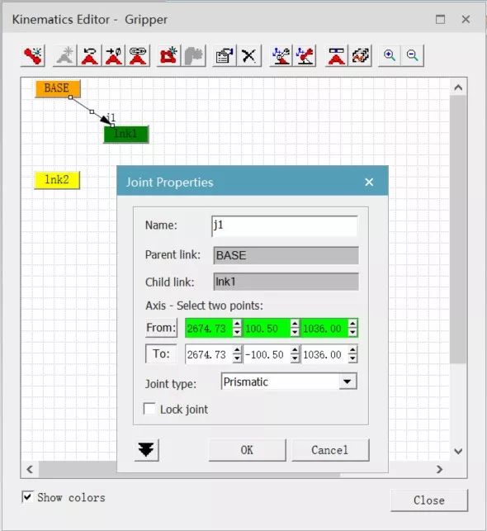
Task: Click the joint Name input field
Action: point(284,225)
